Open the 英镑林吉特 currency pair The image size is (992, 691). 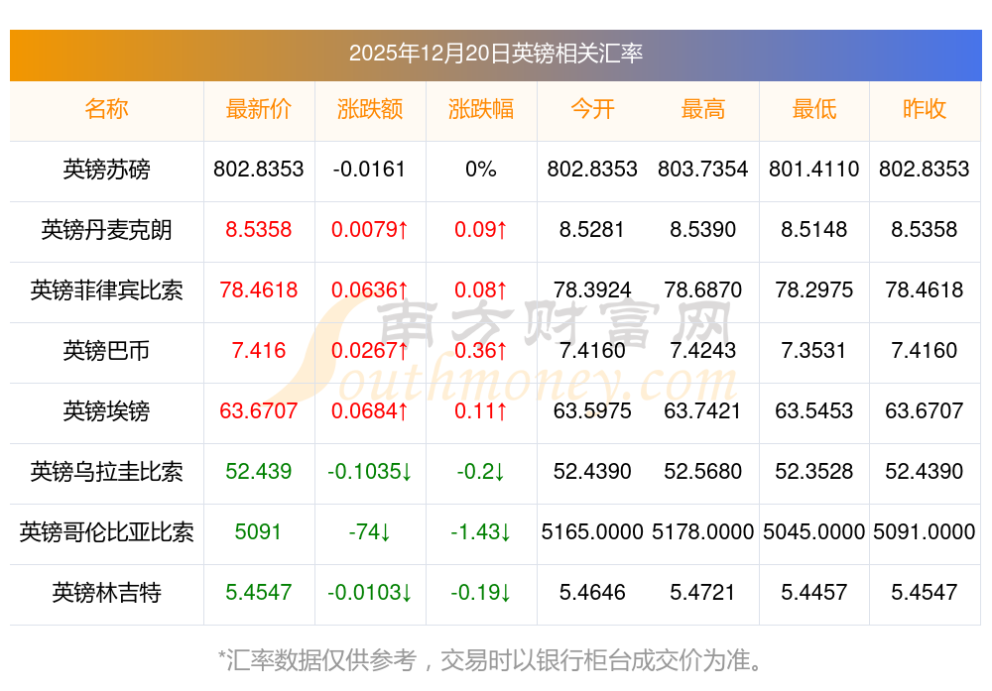click(106, 593)
